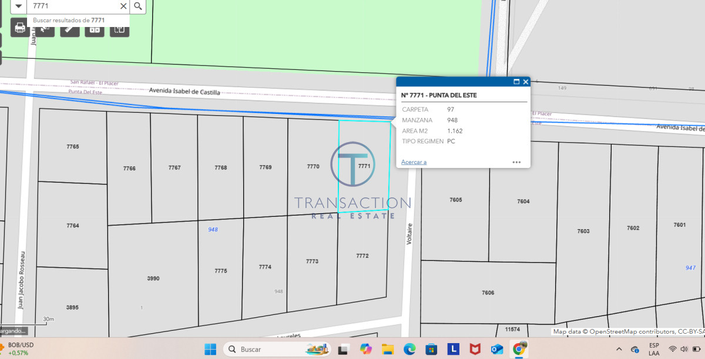Click the blue block label 947
This screenshot has height=359, width=705.
click(690, 267)
